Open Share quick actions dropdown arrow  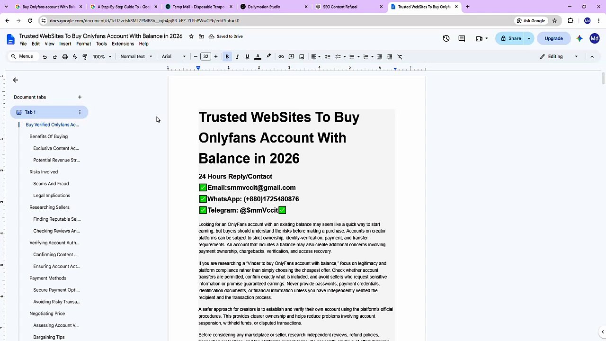point(529,38)
